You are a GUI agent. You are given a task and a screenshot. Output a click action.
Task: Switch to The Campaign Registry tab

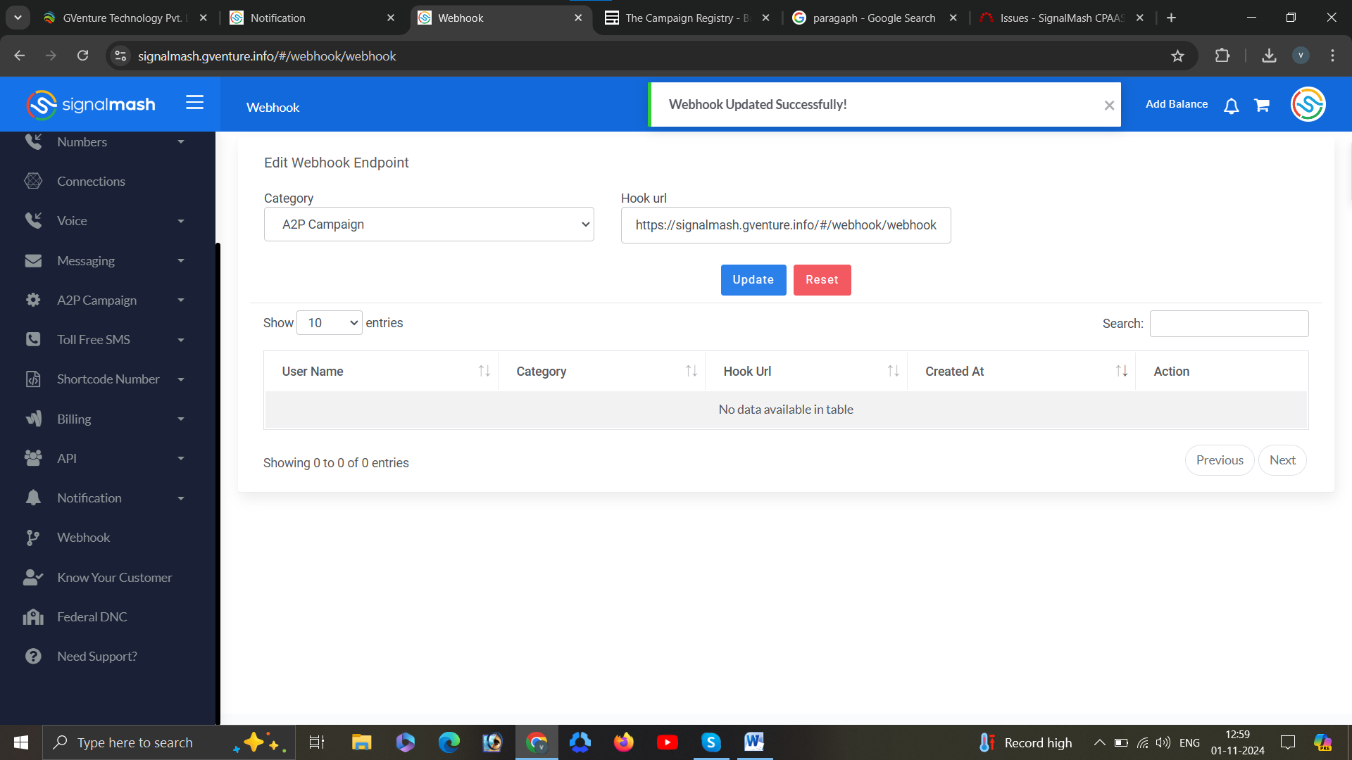click(687, 18)
